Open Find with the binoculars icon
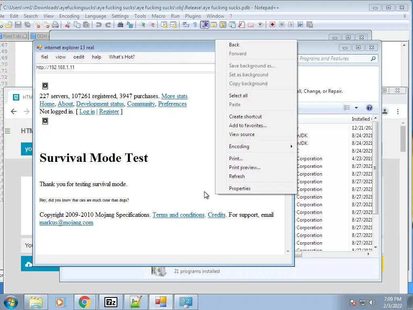Screen dimensions: 413x310 tap(120, 25)
